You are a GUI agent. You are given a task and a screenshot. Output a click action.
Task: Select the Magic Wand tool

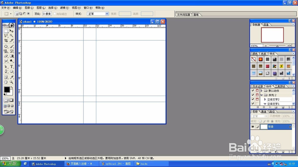[12, 36]
